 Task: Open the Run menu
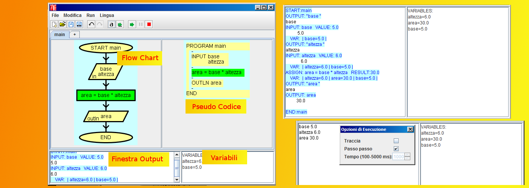(x=91, y=15)
